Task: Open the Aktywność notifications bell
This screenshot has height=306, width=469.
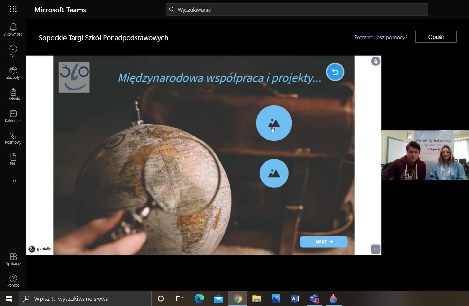Action: [x=13, y=30]
